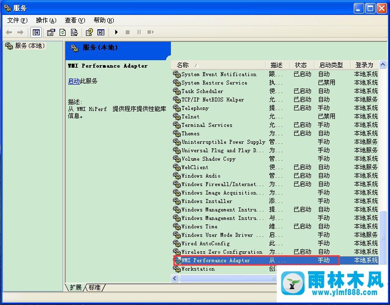Viewport: 390px width, 305px height.
Task: Click gear icon of System Event Notification
Action: pos(176,74)
